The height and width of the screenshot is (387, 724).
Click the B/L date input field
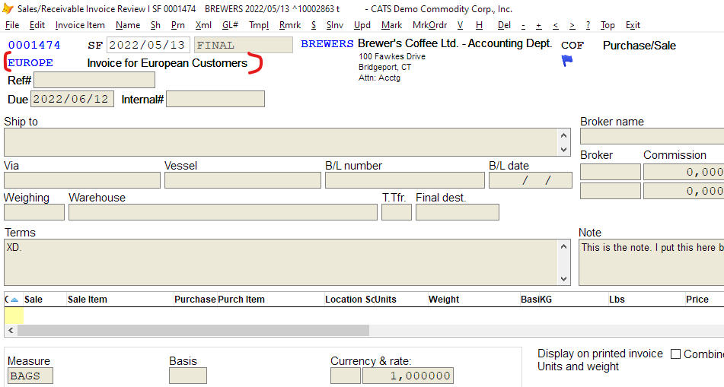[x=531, y=180]
